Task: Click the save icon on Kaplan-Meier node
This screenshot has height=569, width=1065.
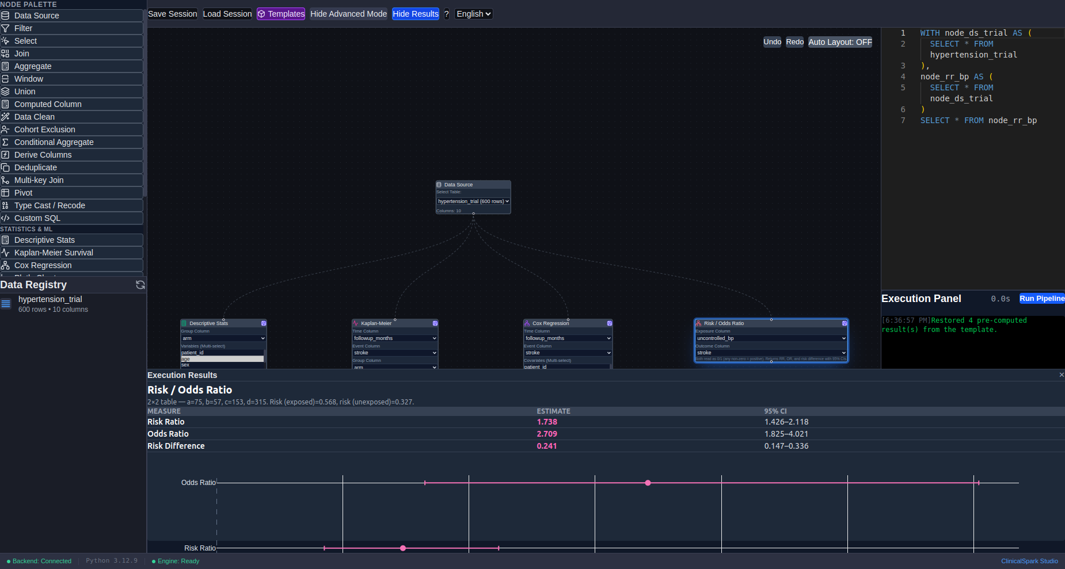Action: (x=435, y=323)
